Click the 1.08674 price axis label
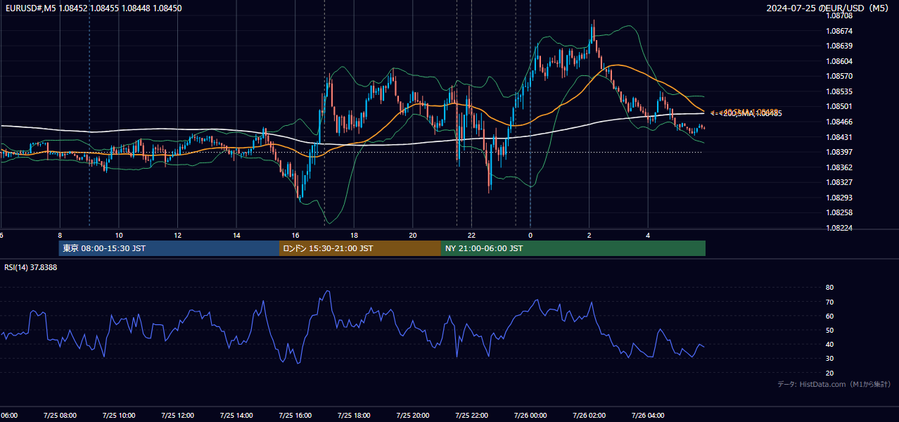Viewport: 899px width, 422px height. 839,31
